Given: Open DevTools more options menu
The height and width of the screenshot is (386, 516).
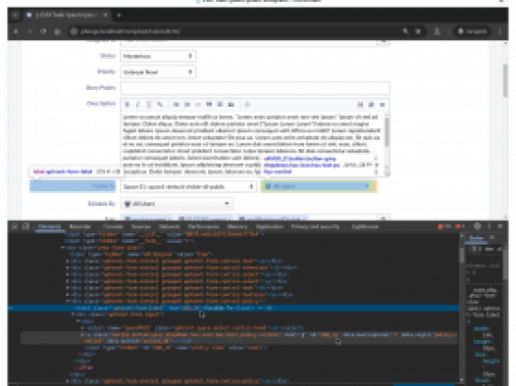Looking at the screenshot, I should point(489,226).
